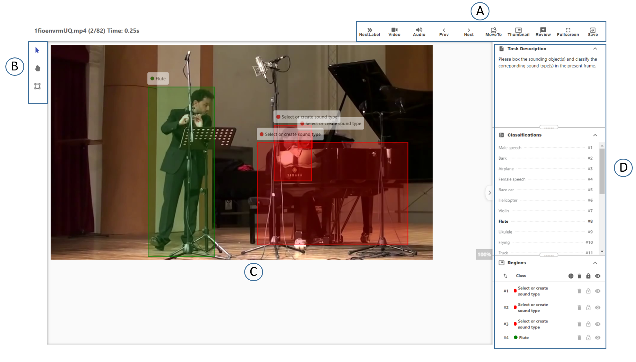Lock region #2

point(588,308)
